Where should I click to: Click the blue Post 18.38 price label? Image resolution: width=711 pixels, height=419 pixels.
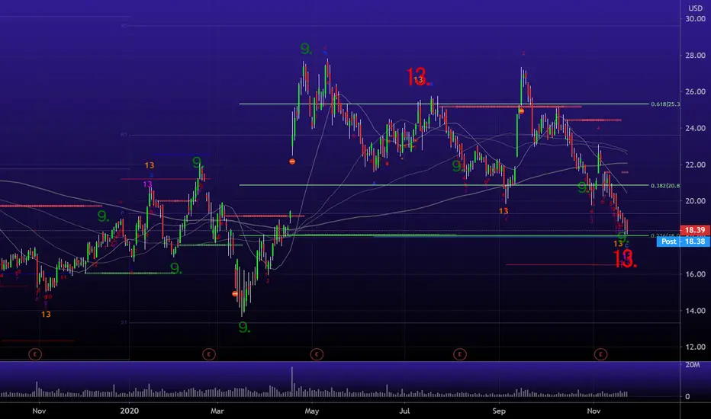(684, 241)
